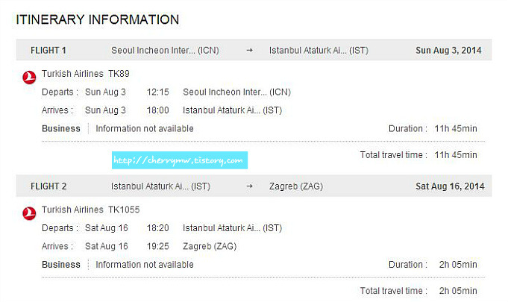The image size is (508, 302).
Task: Click the Sat Aug 16, 2014 date in header
Action: tap(450, 186)
